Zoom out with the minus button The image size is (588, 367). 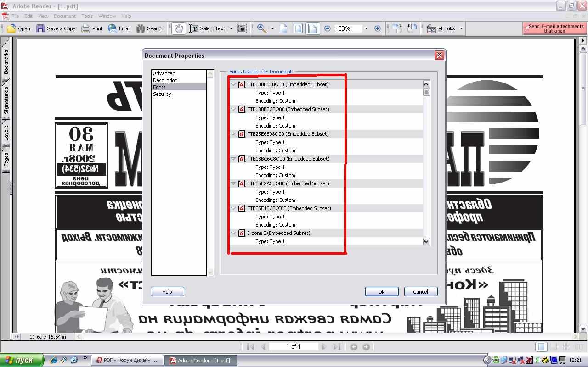327,28
